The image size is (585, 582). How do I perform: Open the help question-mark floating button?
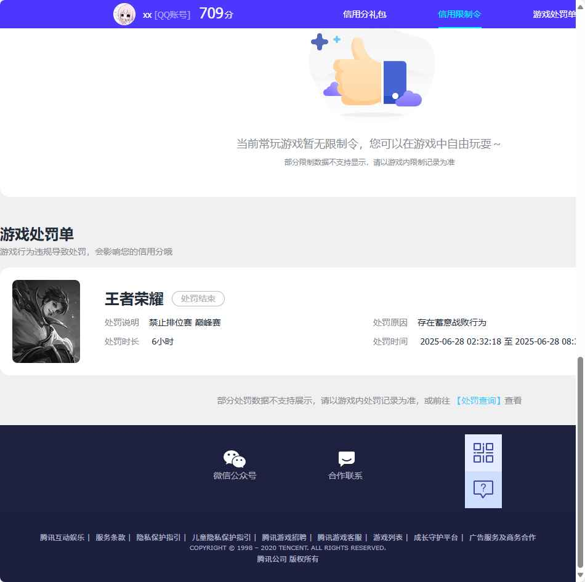pos(483,490)
